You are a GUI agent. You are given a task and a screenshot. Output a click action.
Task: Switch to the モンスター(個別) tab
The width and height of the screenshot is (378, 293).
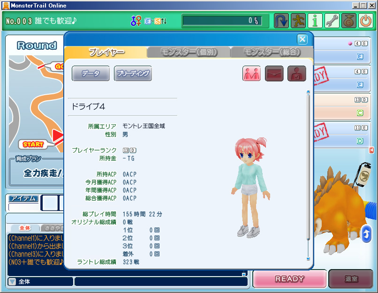(189, 52)
